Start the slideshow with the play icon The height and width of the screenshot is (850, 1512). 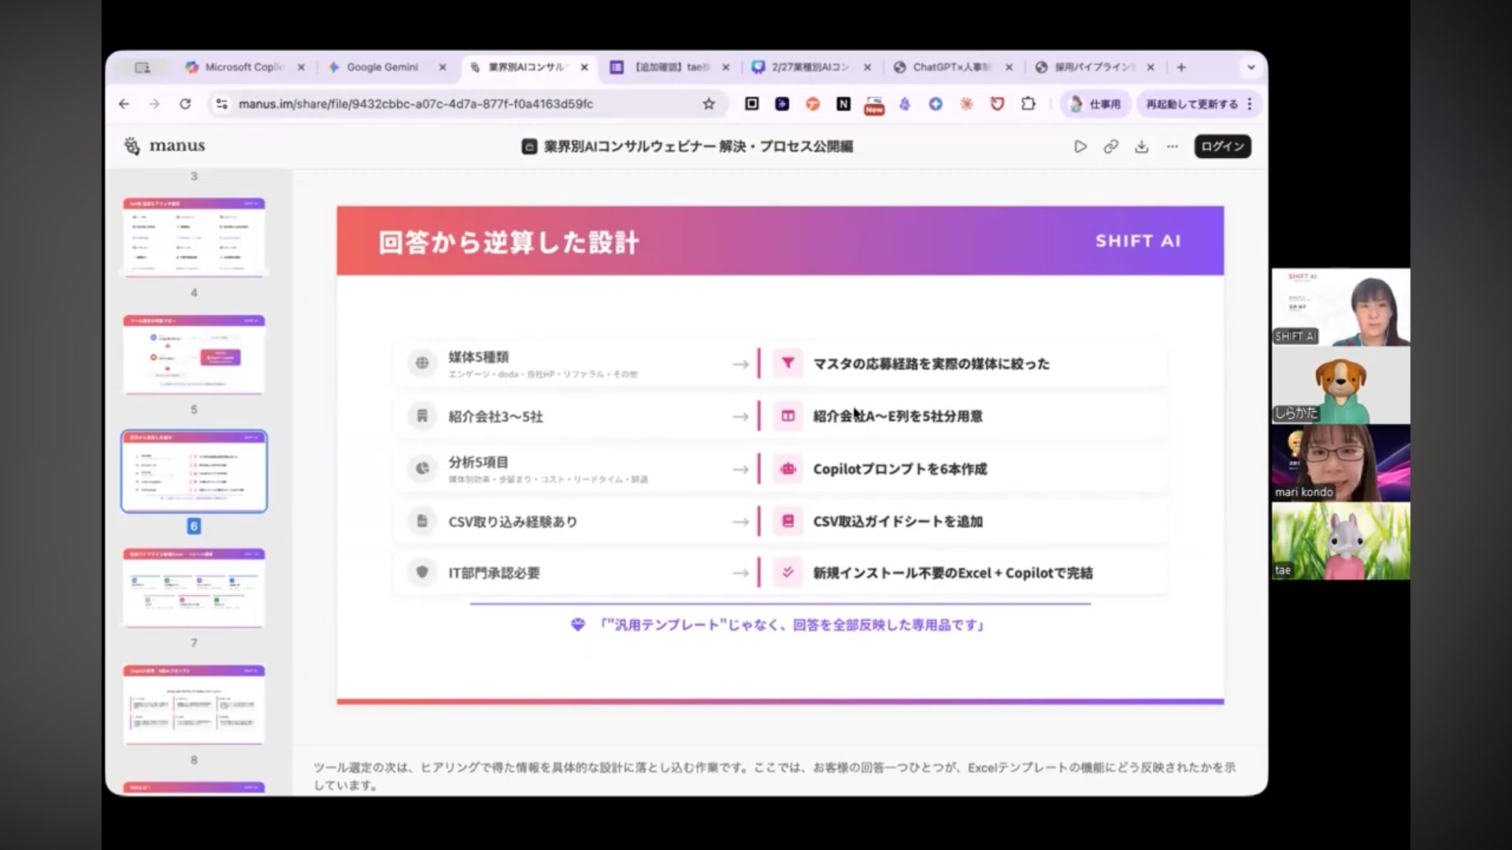coord(1080,146)
